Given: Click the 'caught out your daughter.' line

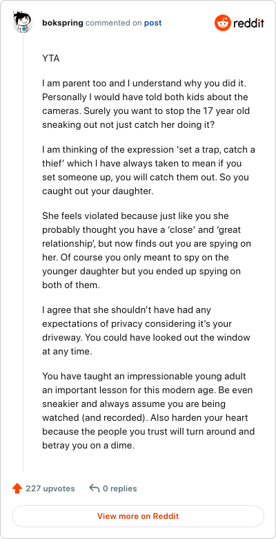Looking at the screenshot, I should tap(97, 191).
